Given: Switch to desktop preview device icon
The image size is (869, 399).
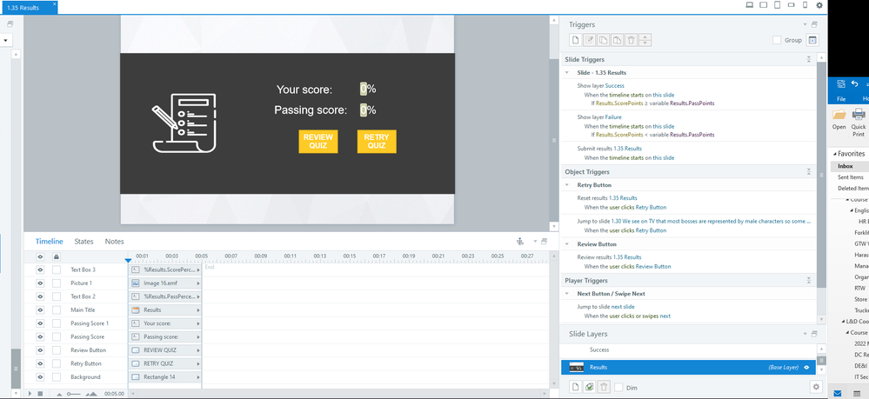Looking at the screenshot, I should (x=750, y=5).
